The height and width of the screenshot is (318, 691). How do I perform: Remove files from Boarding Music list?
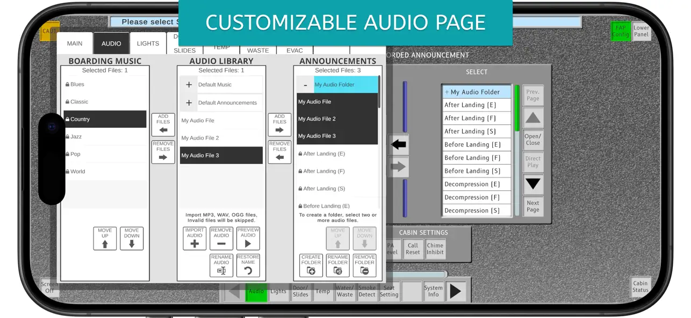click(163, 152)
